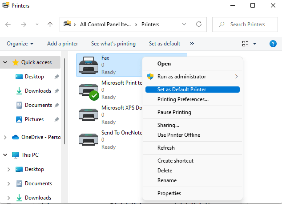Viewport: 282px width, 204px height.
Task: Click See what's printing in toolbar
Action: [113, 44]
